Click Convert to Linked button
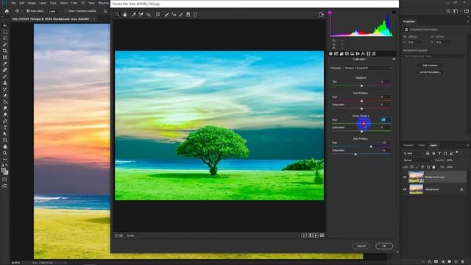Screen dimensions: 471x265 (430, 72)
